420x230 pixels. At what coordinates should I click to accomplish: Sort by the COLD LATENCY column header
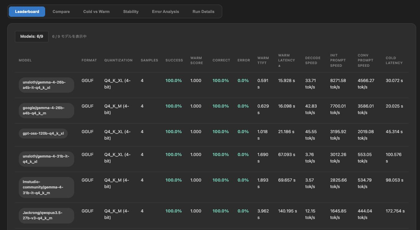tap(394, 60)
